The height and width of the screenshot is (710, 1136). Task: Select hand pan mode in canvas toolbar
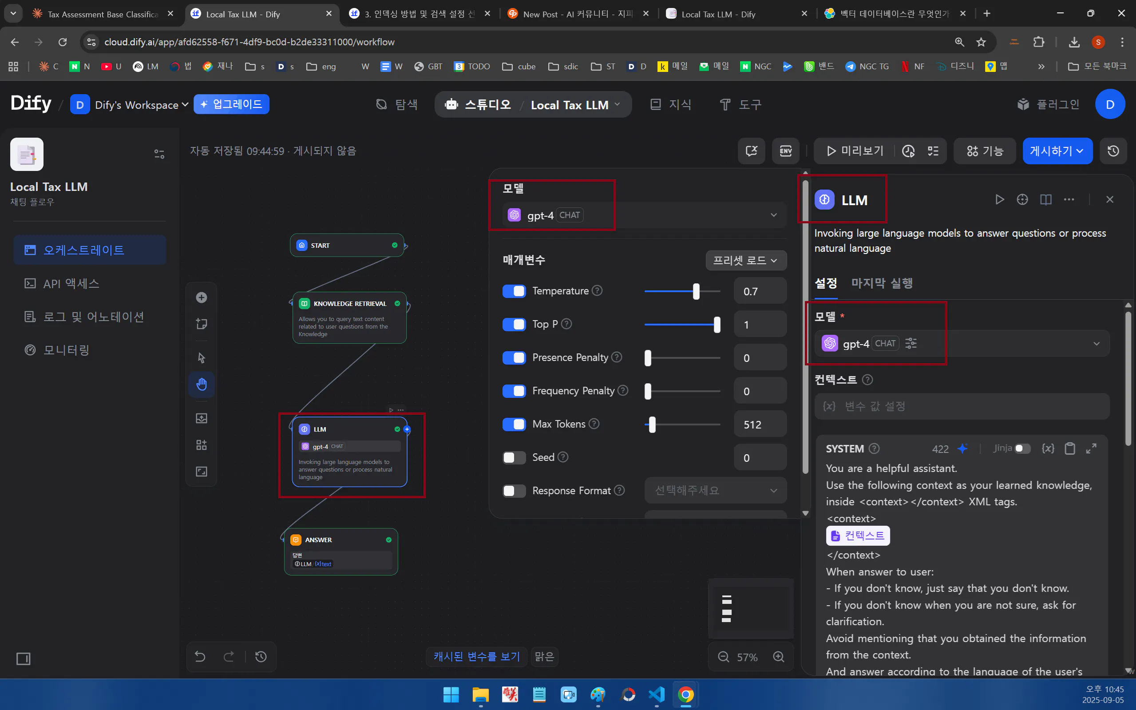coord(202,385)
